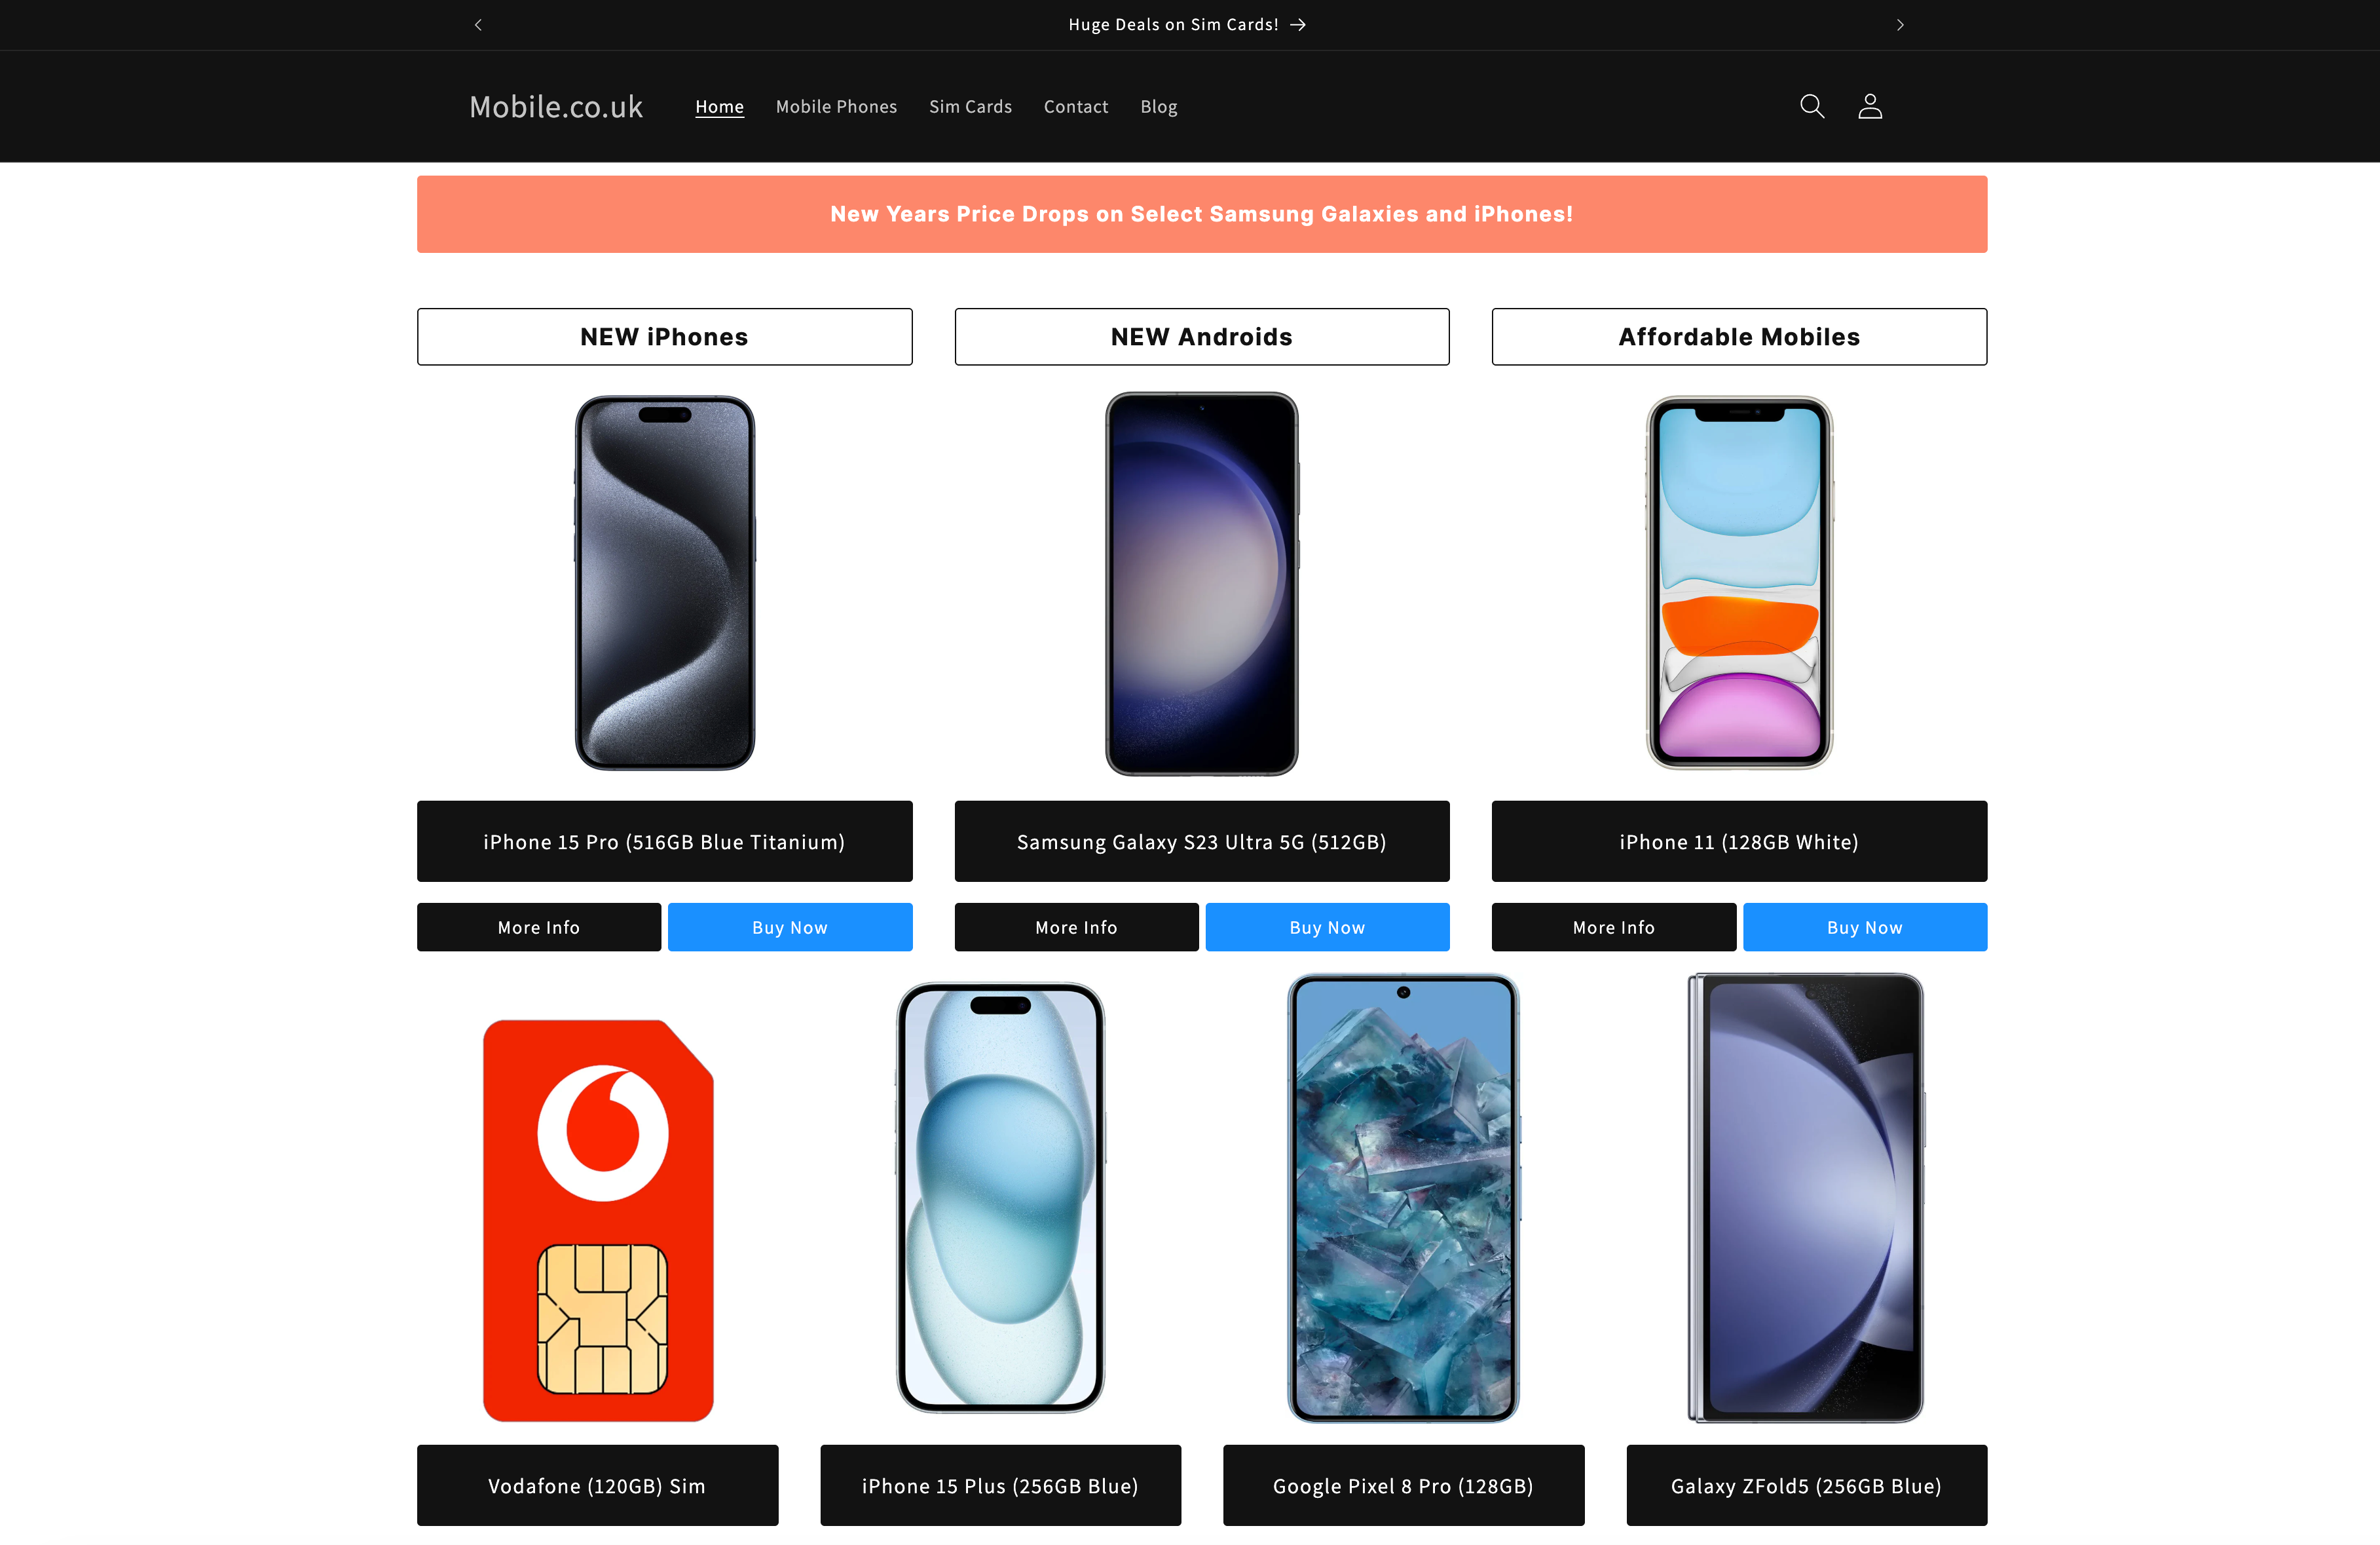2380x1545 pixels.
Task: Click More Info under iPhone 15 Pro
Action: click(539, 928)
